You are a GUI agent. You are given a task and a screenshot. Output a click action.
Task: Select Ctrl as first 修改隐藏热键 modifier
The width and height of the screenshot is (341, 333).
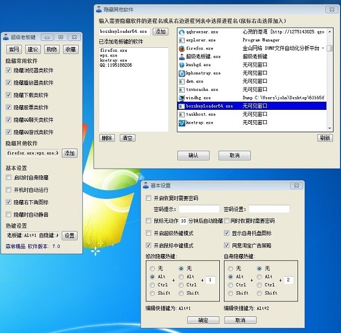click(153, 285)
